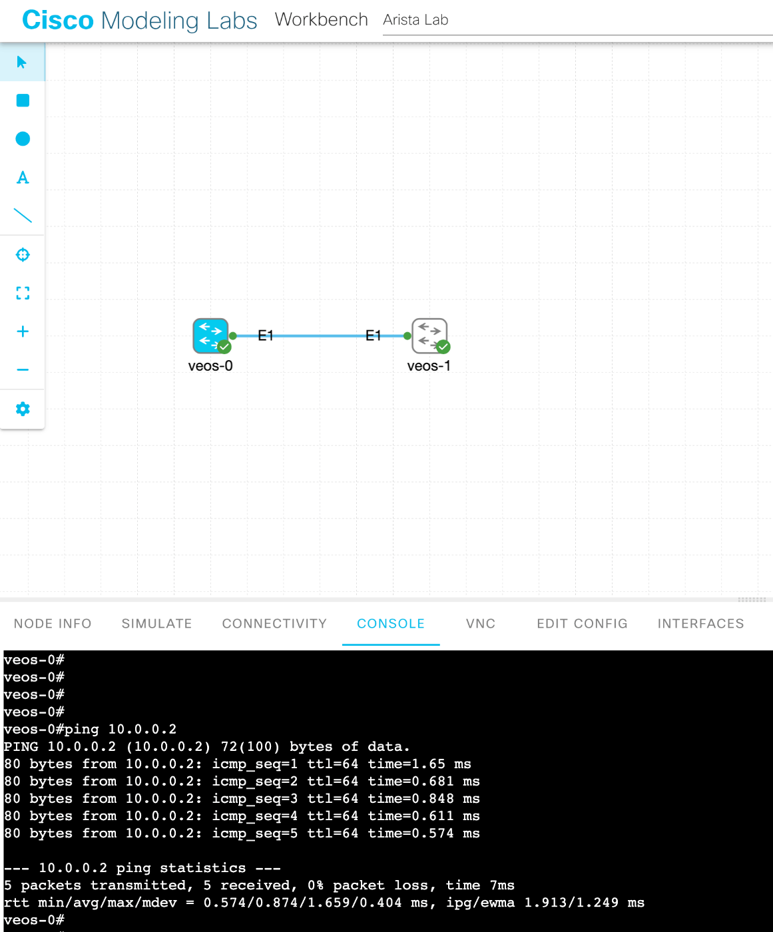Click the veos-0 node label
This screenshot has height=932, width=773.
[x=210, y=366]
